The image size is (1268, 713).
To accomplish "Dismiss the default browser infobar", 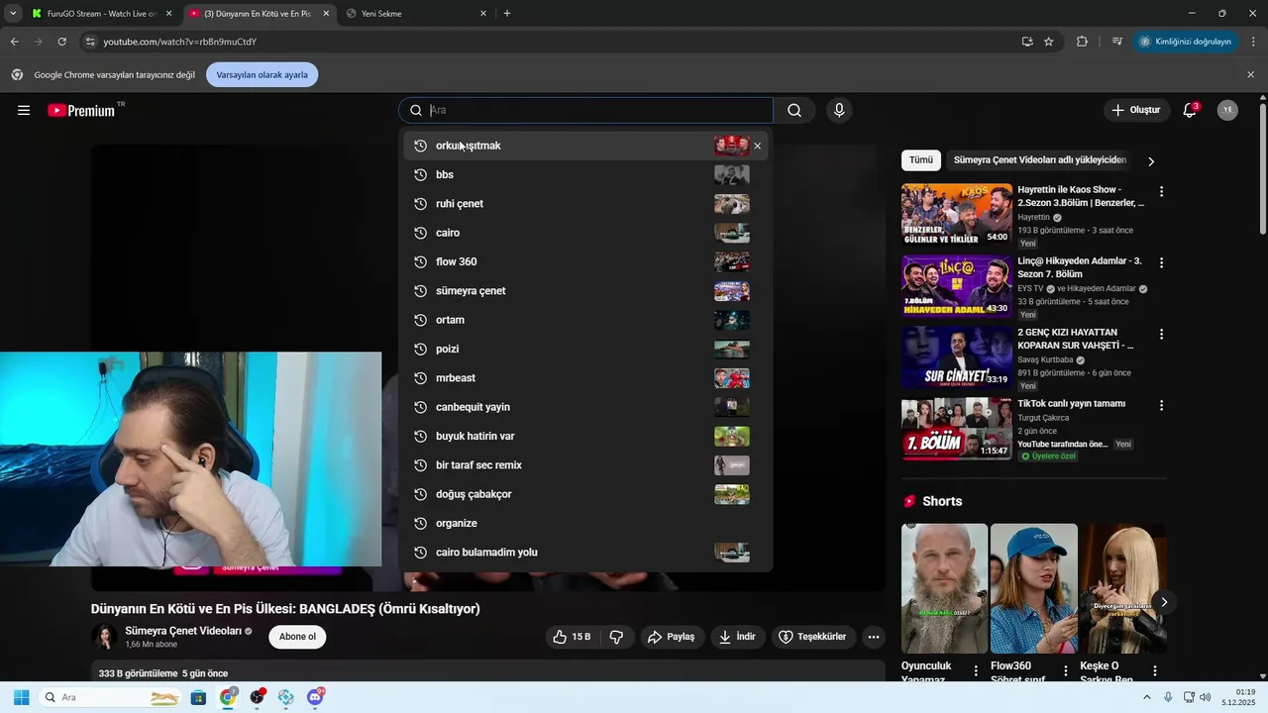I will pos(1250,74).
